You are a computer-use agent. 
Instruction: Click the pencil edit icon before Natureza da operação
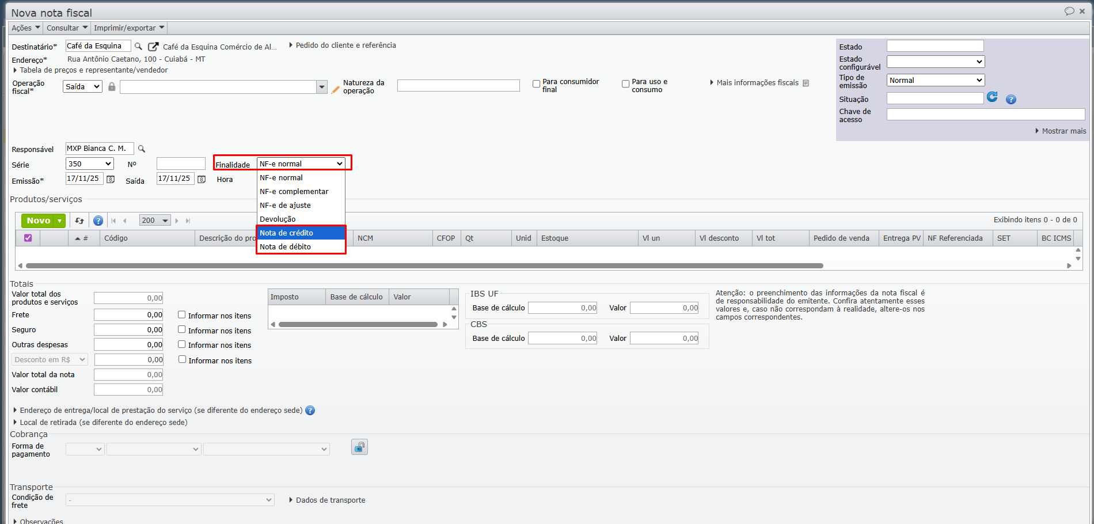tap(336, 89)
